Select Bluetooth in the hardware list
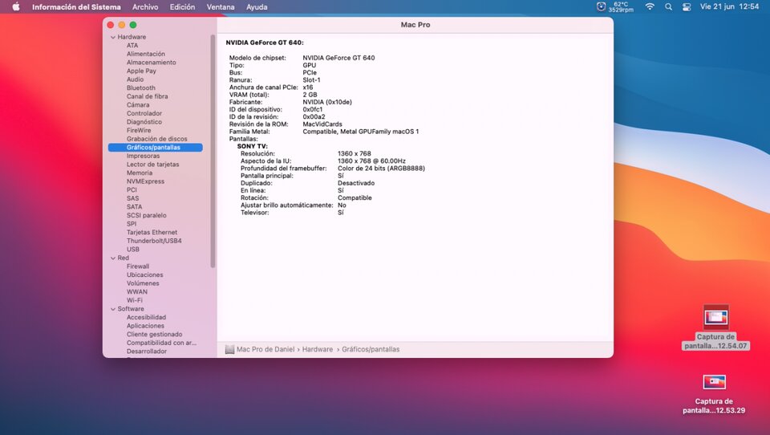 coord(141,88)
